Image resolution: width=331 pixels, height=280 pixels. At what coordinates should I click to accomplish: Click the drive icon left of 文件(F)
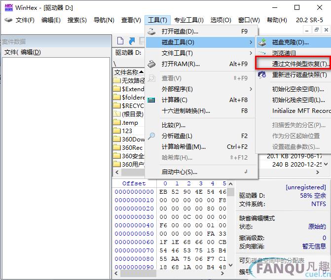[x=8, y=20]
